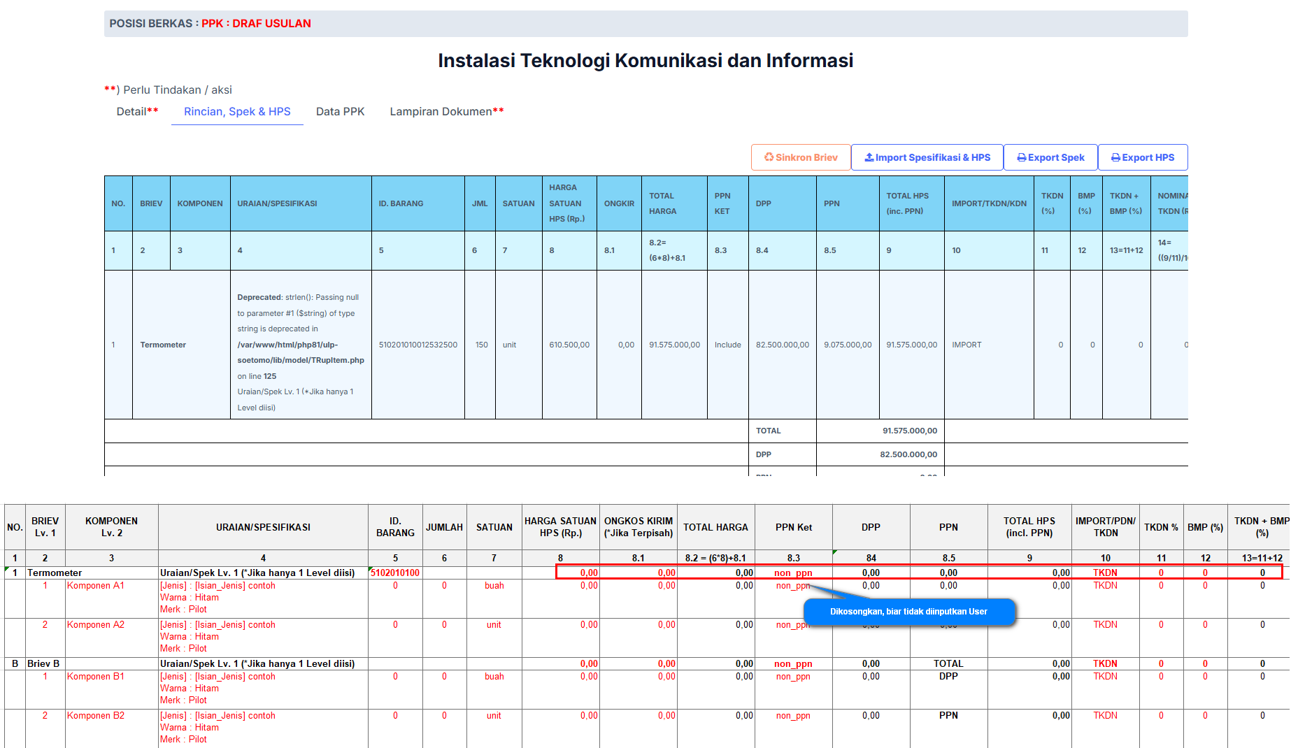Click the printer icon in Export Spek
The height and width of the screenshot is (748, 1291).
tap(1022, 157)
